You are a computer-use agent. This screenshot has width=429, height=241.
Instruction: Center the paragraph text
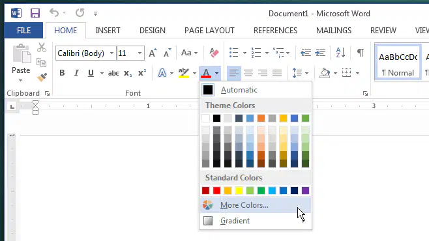point(248,73)
